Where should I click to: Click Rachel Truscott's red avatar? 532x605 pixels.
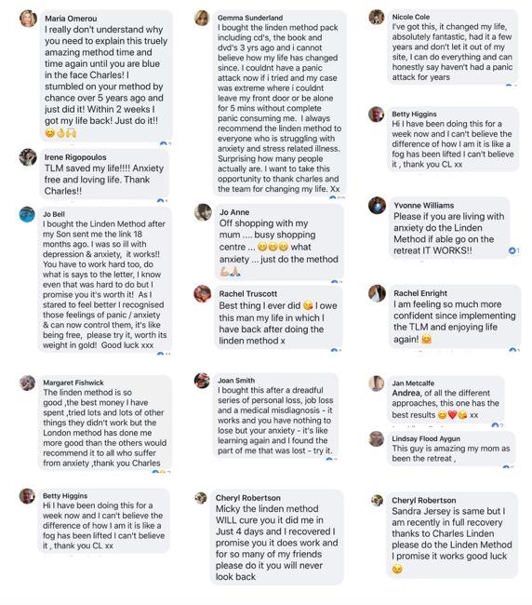click(x=203, y=294)
